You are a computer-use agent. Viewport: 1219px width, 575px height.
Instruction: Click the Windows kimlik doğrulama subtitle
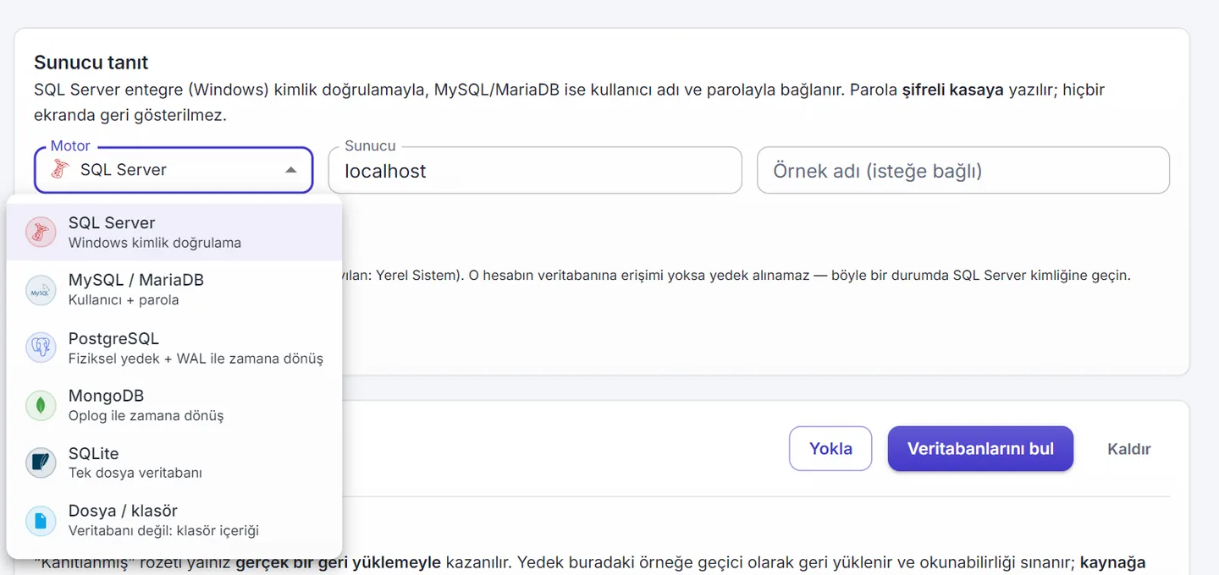coord(155,243)
